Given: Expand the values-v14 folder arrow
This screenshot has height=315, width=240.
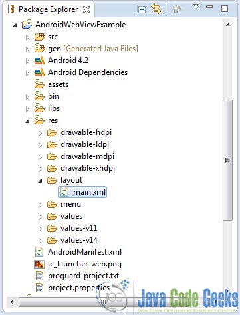Looking at the screenshot, I should click(x=40, y=241).
